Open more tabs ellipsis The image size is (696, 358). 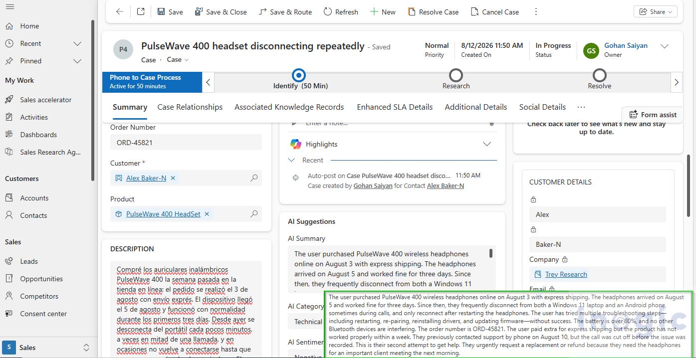point(581,107)
